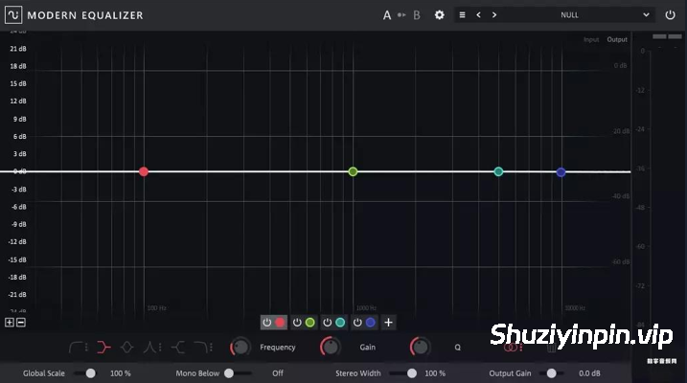This screenshot has width=687, height=383.
Task: Click the stereo mode circles icon
Action: [x=510, y=348]
